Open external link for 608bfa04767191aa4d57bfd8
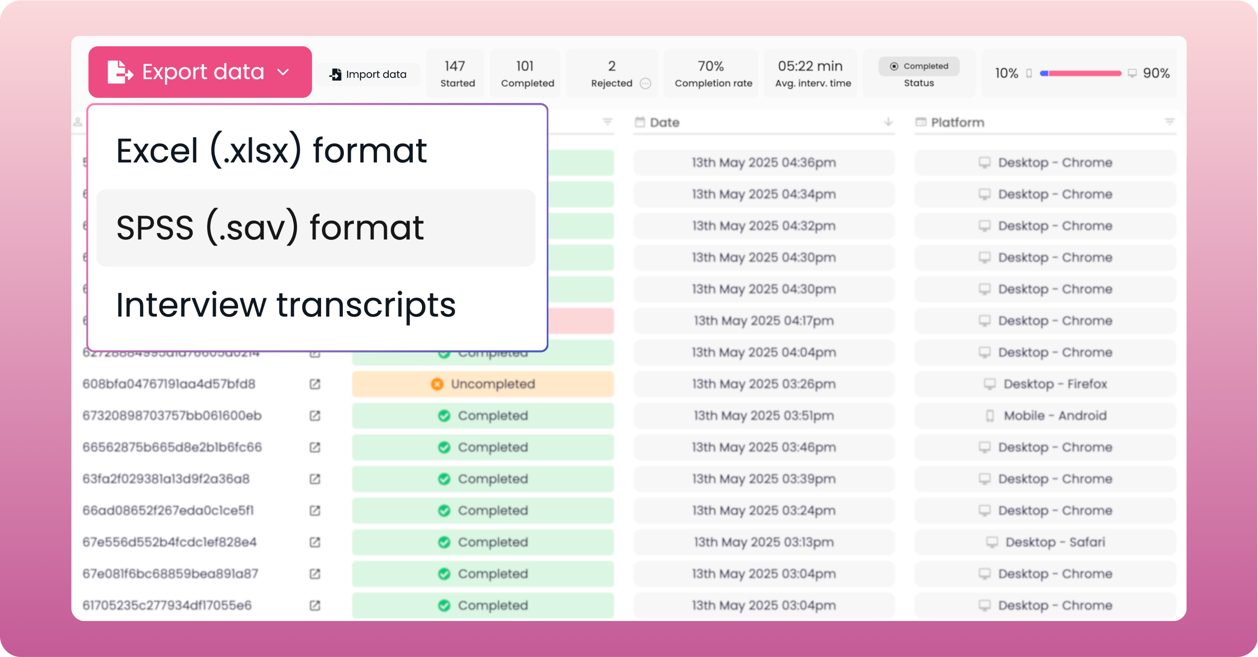Image resolution: width=1258 pixels, height=657 pixels. (315, 384)
